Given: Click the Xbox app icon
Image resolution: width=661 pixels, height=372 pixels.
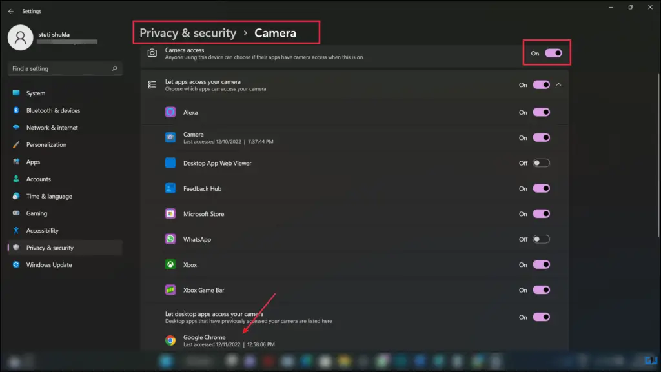Looking at the screenshot, I should click(x=170, y=264).
